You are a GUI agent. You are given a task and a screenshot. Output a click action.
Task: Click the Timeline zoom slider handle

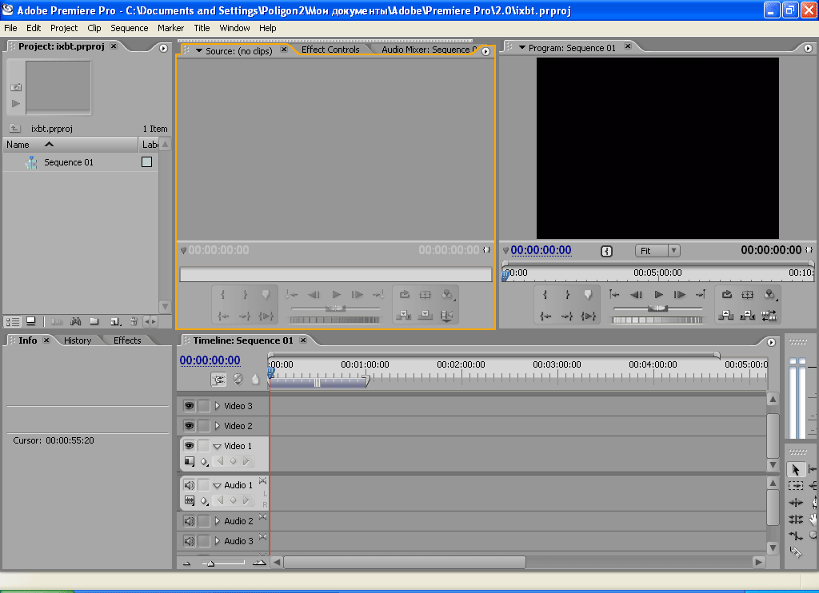(210, 563)
